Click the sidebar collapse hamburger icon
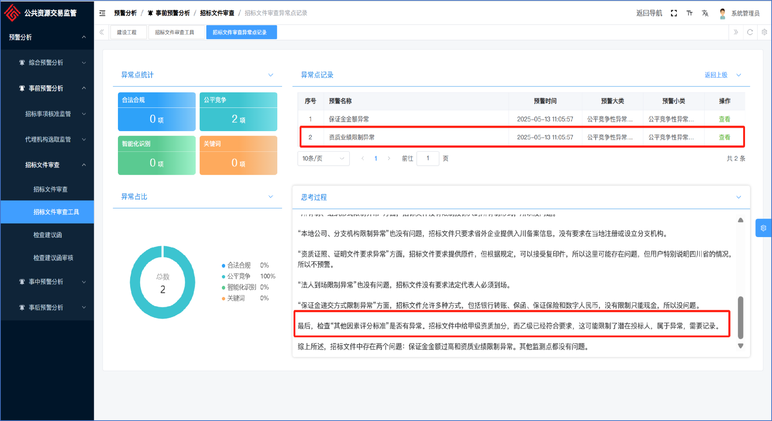 (102, 13)
